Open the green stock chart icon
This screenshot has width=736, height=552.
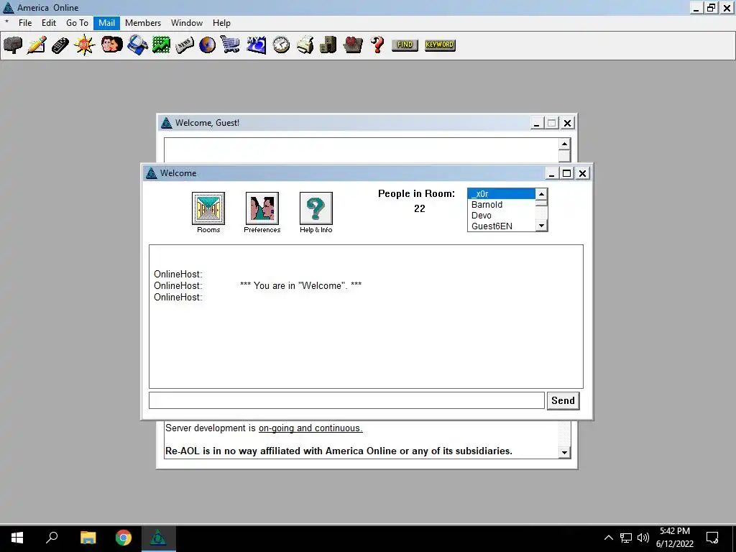coord(161,45)
